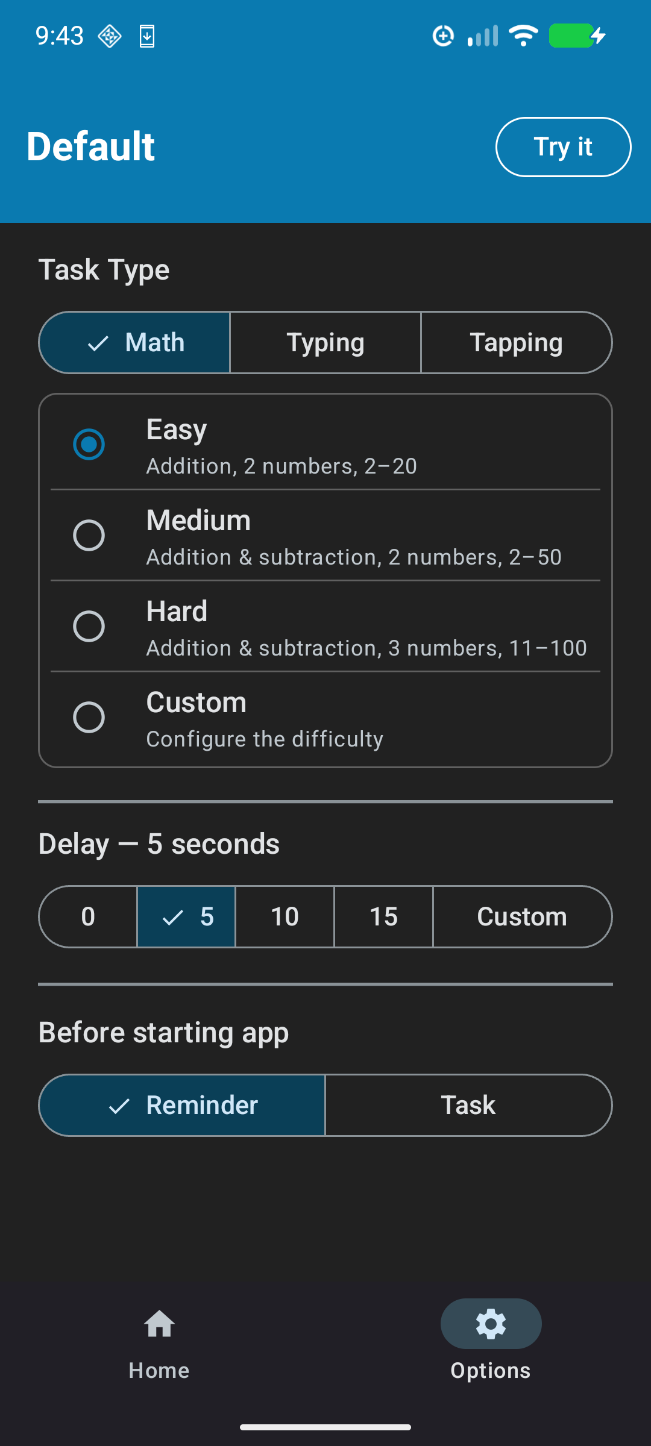Image resolution: width=651 pixels, height=1446 pixels.
Task: Switch task type to Typing
Action: tap(325, 342)
